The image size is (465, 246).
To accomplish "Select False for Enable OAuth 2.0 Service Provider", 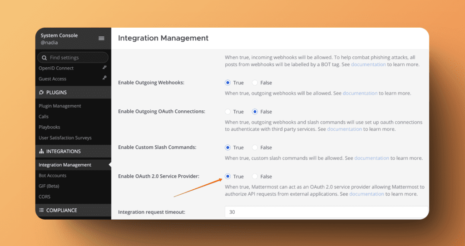I will (255, 177).
